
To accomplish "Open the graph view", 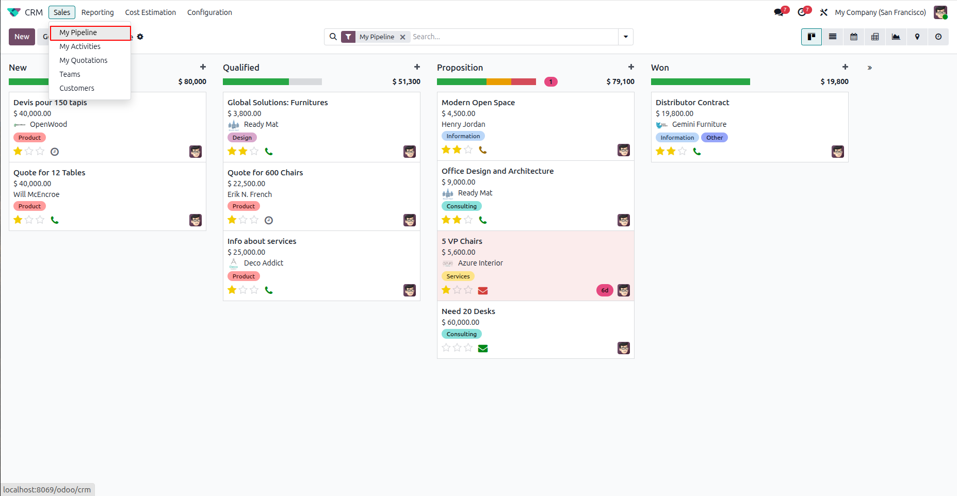I will click(896, 37).
